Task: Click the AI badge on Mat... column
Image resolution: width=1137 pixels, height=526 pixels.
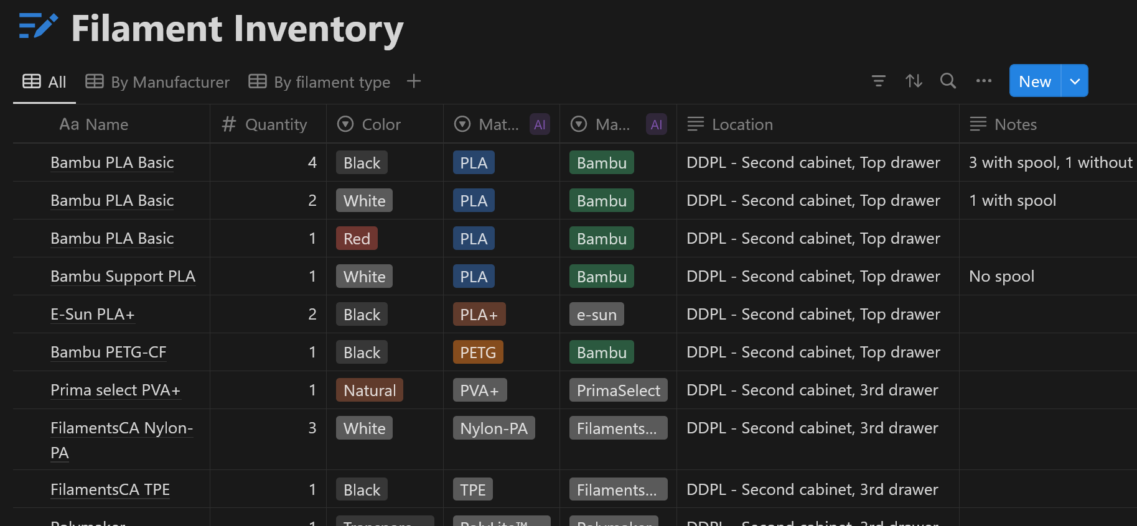Action: 540,124
